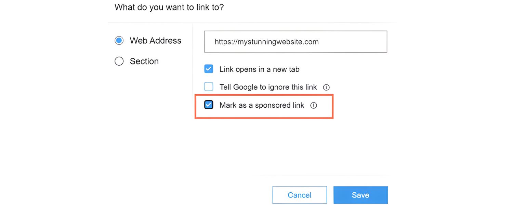Click the Mark as a sponsored link label
Image resolution: width=513 pixels, height=205 pixels.
coord(262,105)
